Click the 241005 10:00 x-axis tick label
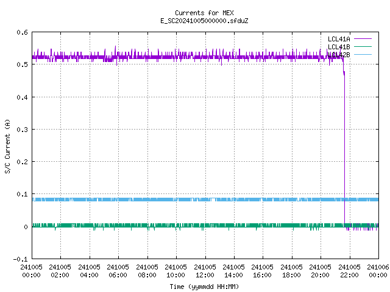 click(175, 271)
